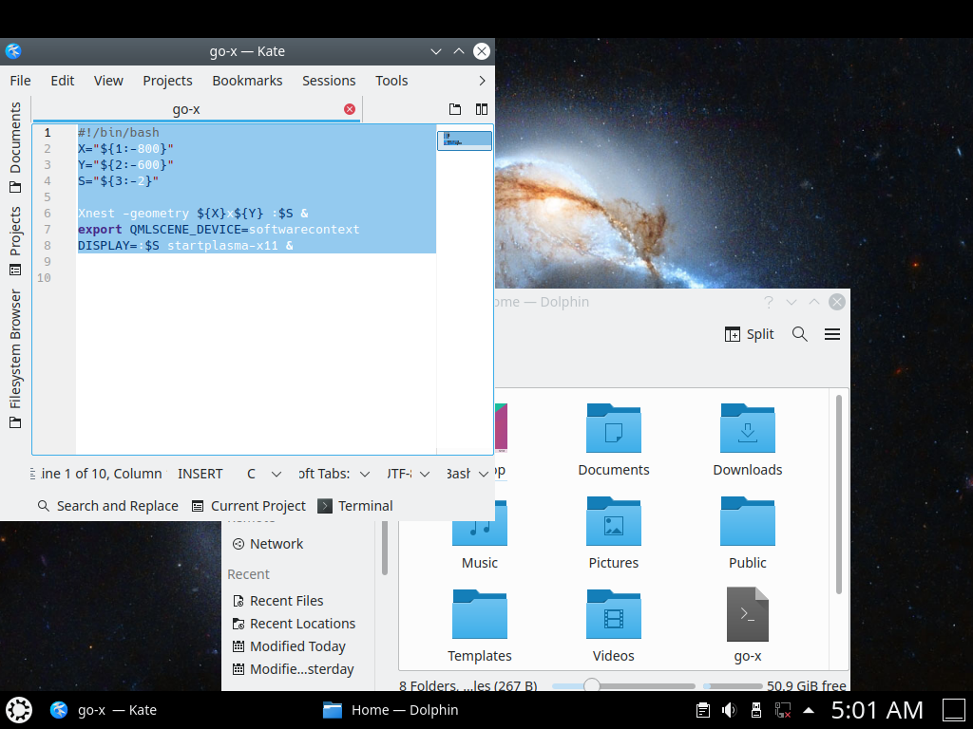The height and width of the screenshot is (729, 973).
Task: Toggle the Terminal panel in Kate
Action: (x=355, y=506)
